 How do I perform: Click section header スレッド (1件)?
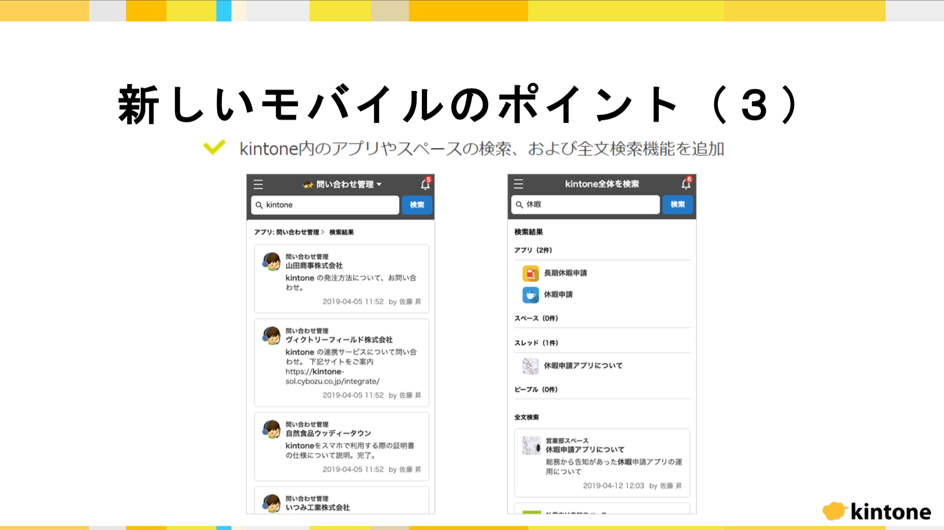coord(536,343)
